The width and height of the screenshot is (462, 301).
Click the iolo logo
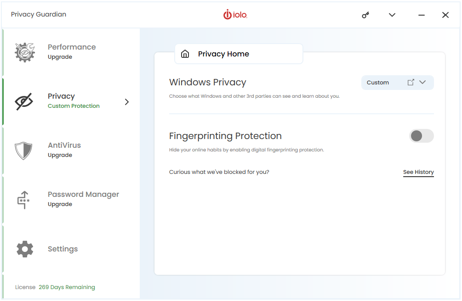(x=235, y=14)
